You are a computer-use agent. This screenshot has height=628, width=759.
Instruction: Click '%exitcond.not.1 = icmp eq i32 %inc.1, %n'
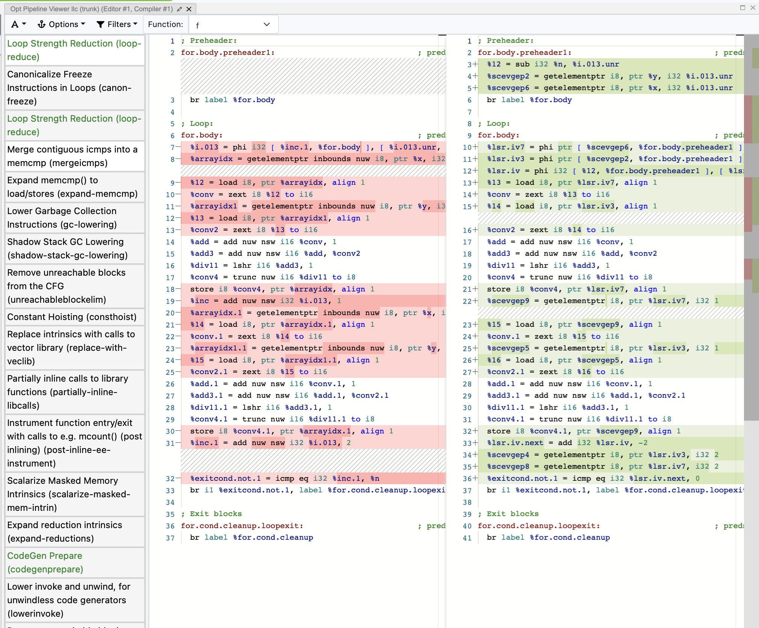click(284, 479)
